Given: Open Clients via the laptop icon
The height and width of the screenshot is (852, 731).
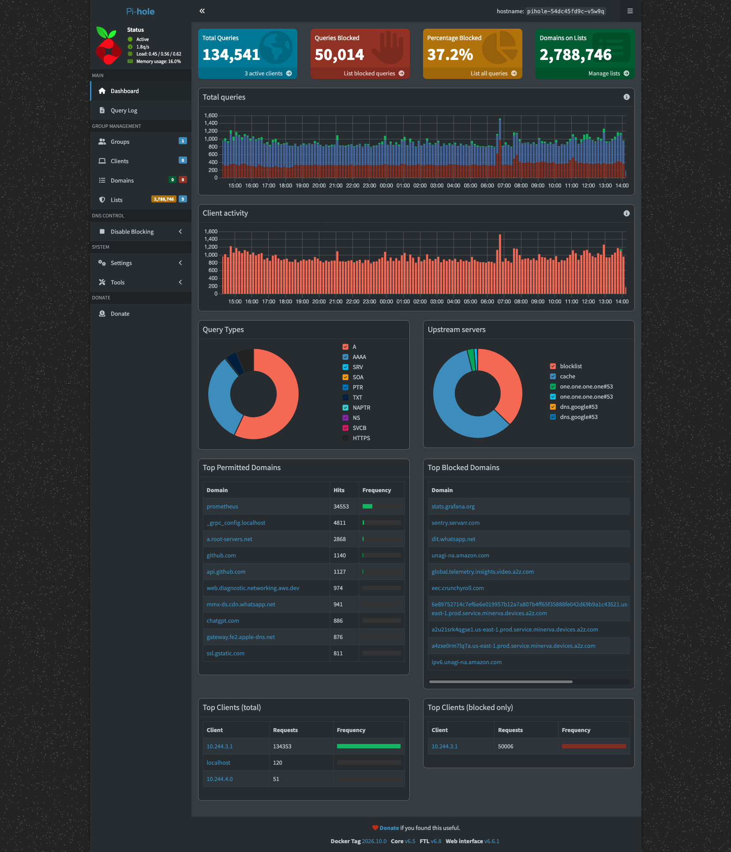Looking at the screenshot, I should pyautogui.click(x=102, y=161).
